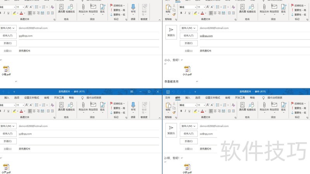Open From (发件人) dropdown in xx@qq.com window
The image size is (310, 174).
189,126
